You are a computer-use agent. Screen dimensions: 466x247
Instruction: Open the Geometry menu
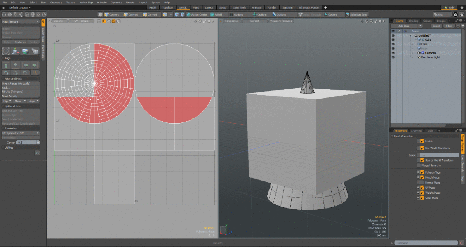point(56,2)
